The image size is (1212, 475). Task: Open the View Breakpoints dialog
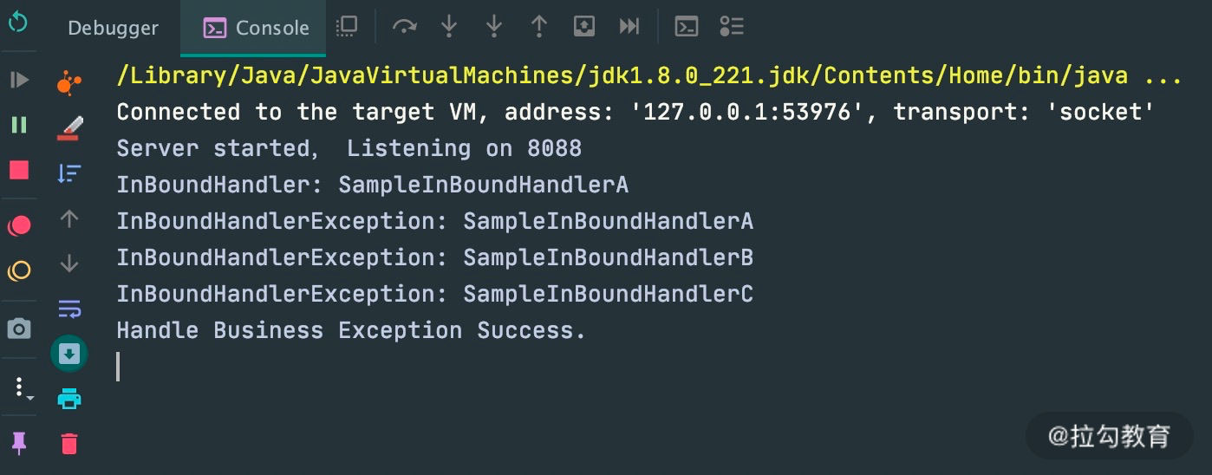tap(18, 226)
